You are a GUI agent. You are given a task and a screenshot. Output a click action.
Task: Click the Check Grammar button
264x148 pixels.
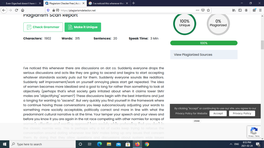pos(43,27)
